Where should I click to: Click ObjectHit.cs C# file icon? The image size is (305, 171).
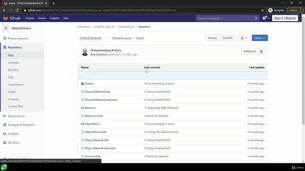pyautogui.click(x=82, y=124)
